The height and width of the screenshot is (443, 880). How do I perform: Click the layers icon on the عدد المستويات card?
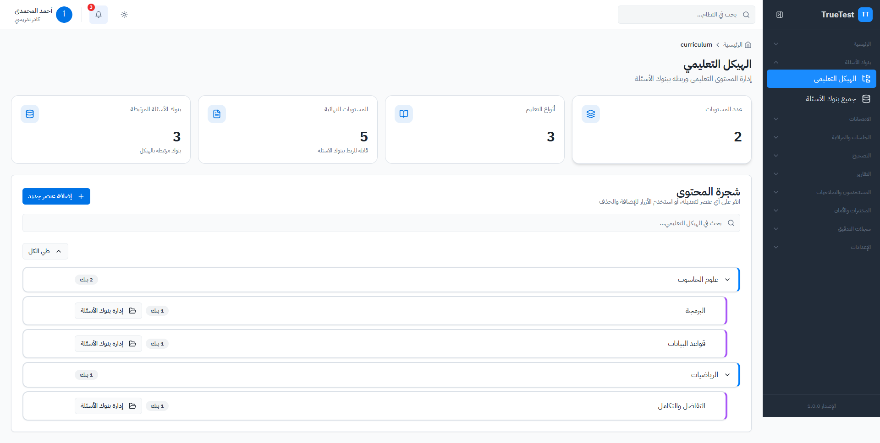(x=591, y=114)
